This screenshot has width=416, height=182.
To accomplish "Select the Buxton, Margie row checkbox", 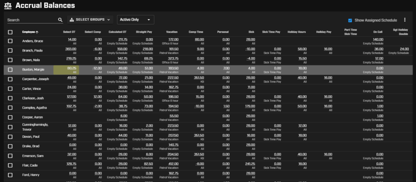I will pyautogui.click(x=10, y=70).
